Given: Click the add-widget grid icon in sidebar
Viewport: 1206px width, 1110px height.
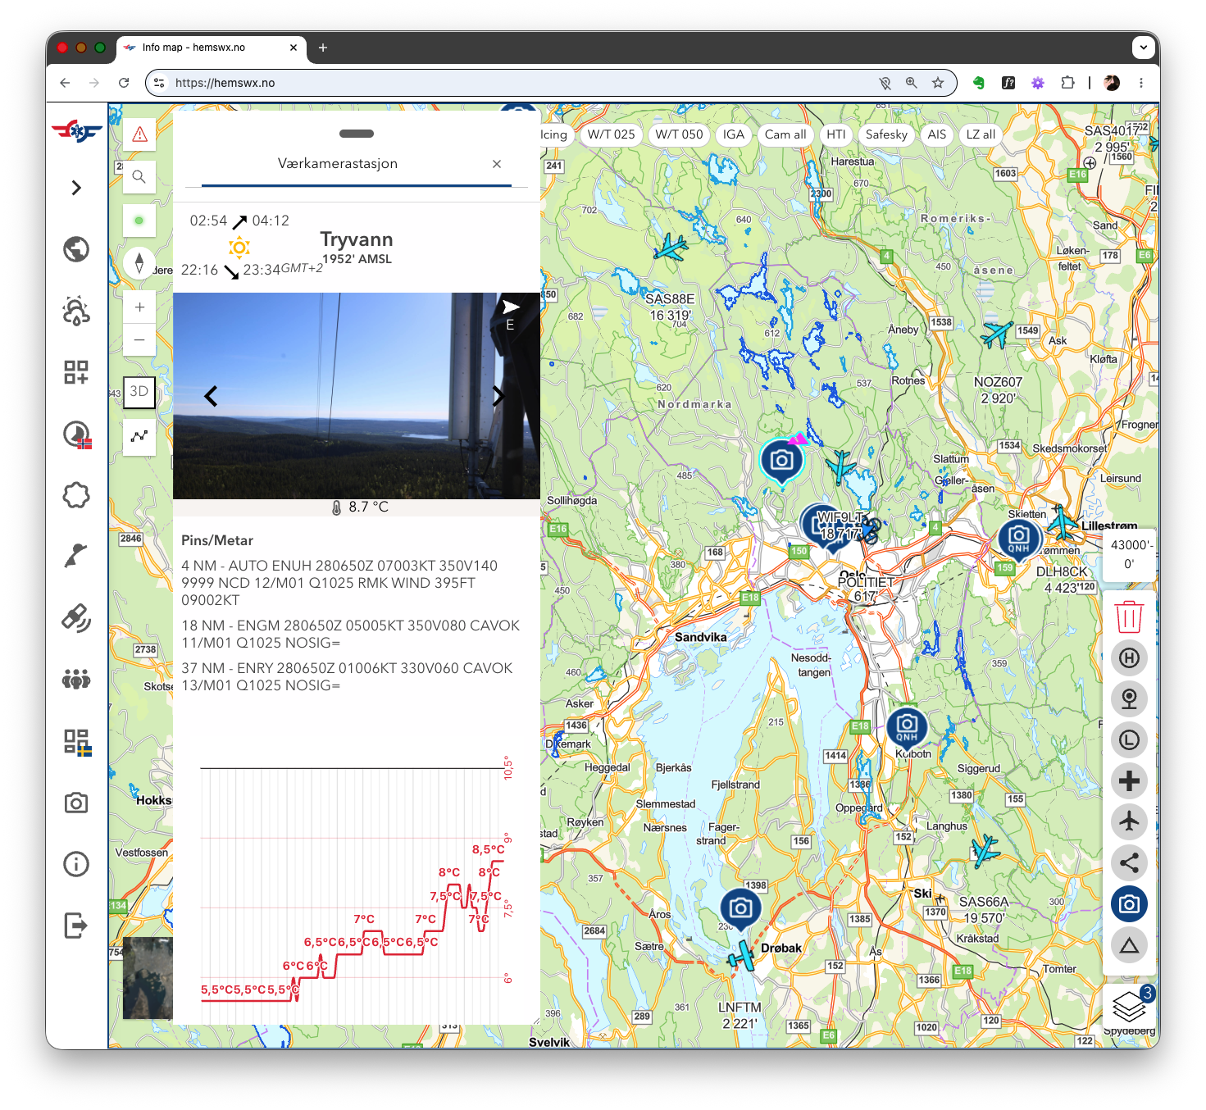Looking at the screenshot, I should click(76, 372).
